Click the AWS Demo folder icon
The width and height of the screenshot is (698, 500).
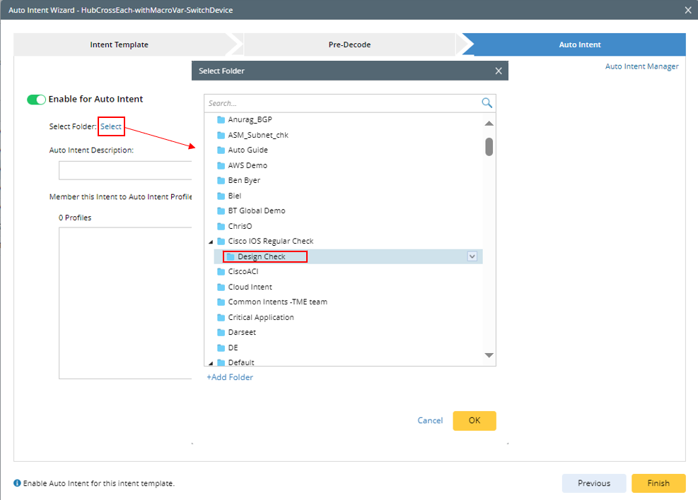click(221, 165)
